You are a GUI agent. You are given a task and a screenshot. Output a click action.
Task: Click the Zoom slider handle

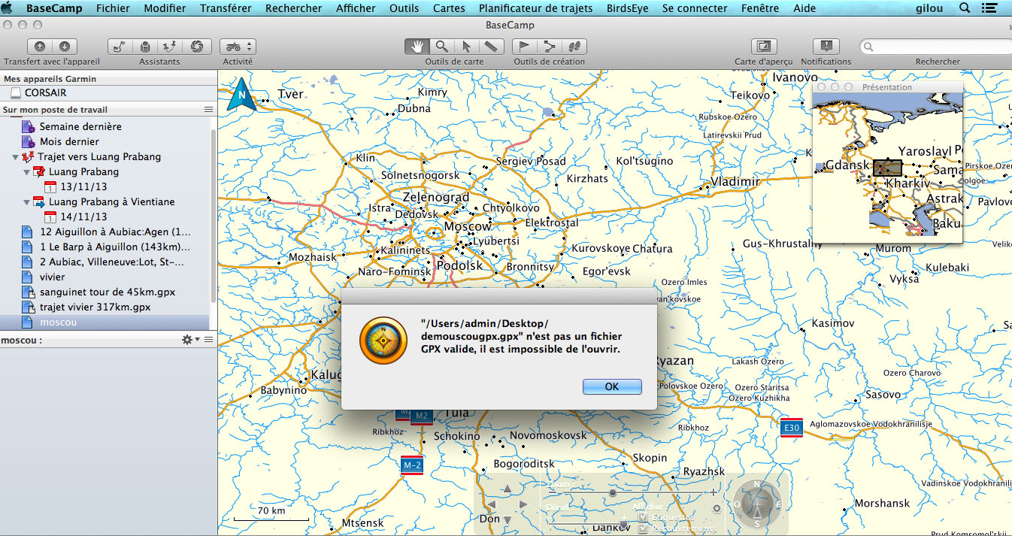pyautogui.click(x=613, y=492)
